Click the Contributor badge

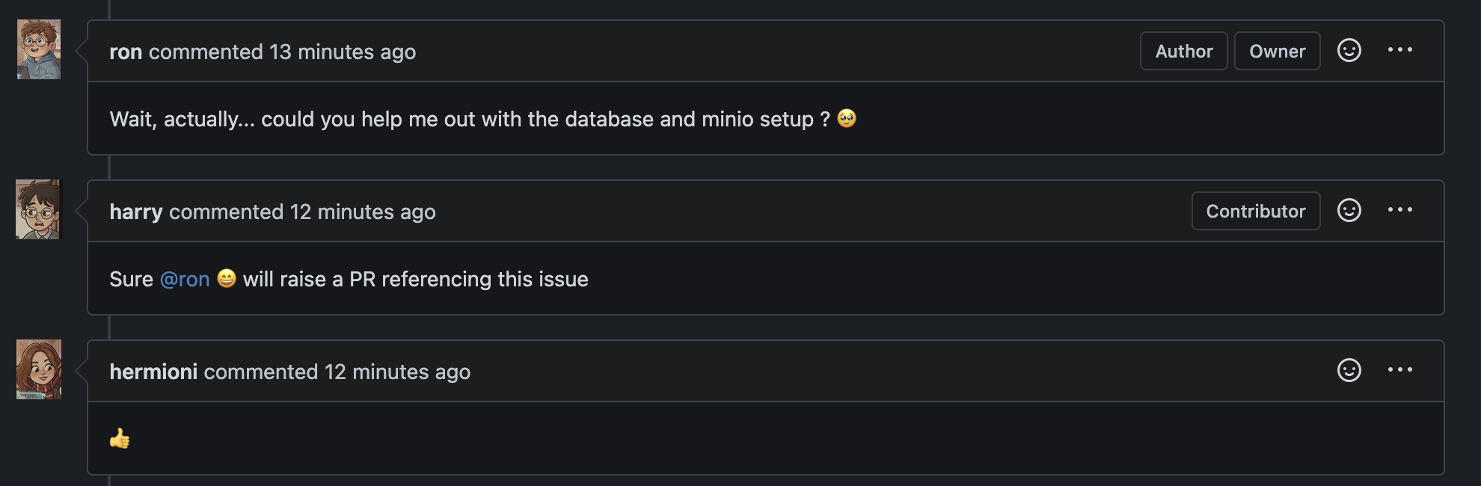1256,211
